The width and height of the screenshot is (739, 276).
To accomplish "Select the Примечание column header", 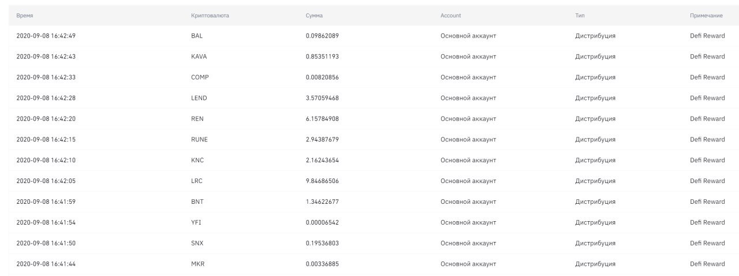I will pos(706,16).
